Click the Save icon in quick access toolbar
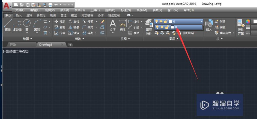 (x=27, y=5)
